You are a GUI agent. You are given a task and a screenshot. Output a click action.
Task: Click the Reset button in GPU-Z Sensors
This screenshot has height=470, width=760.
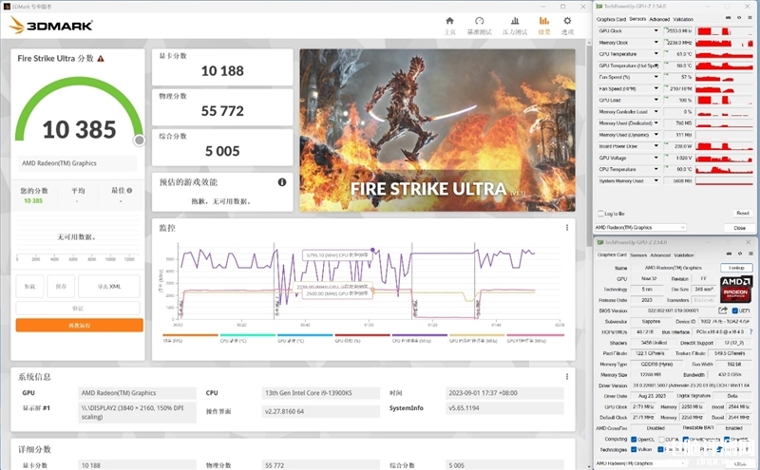(x=743, y=214)
